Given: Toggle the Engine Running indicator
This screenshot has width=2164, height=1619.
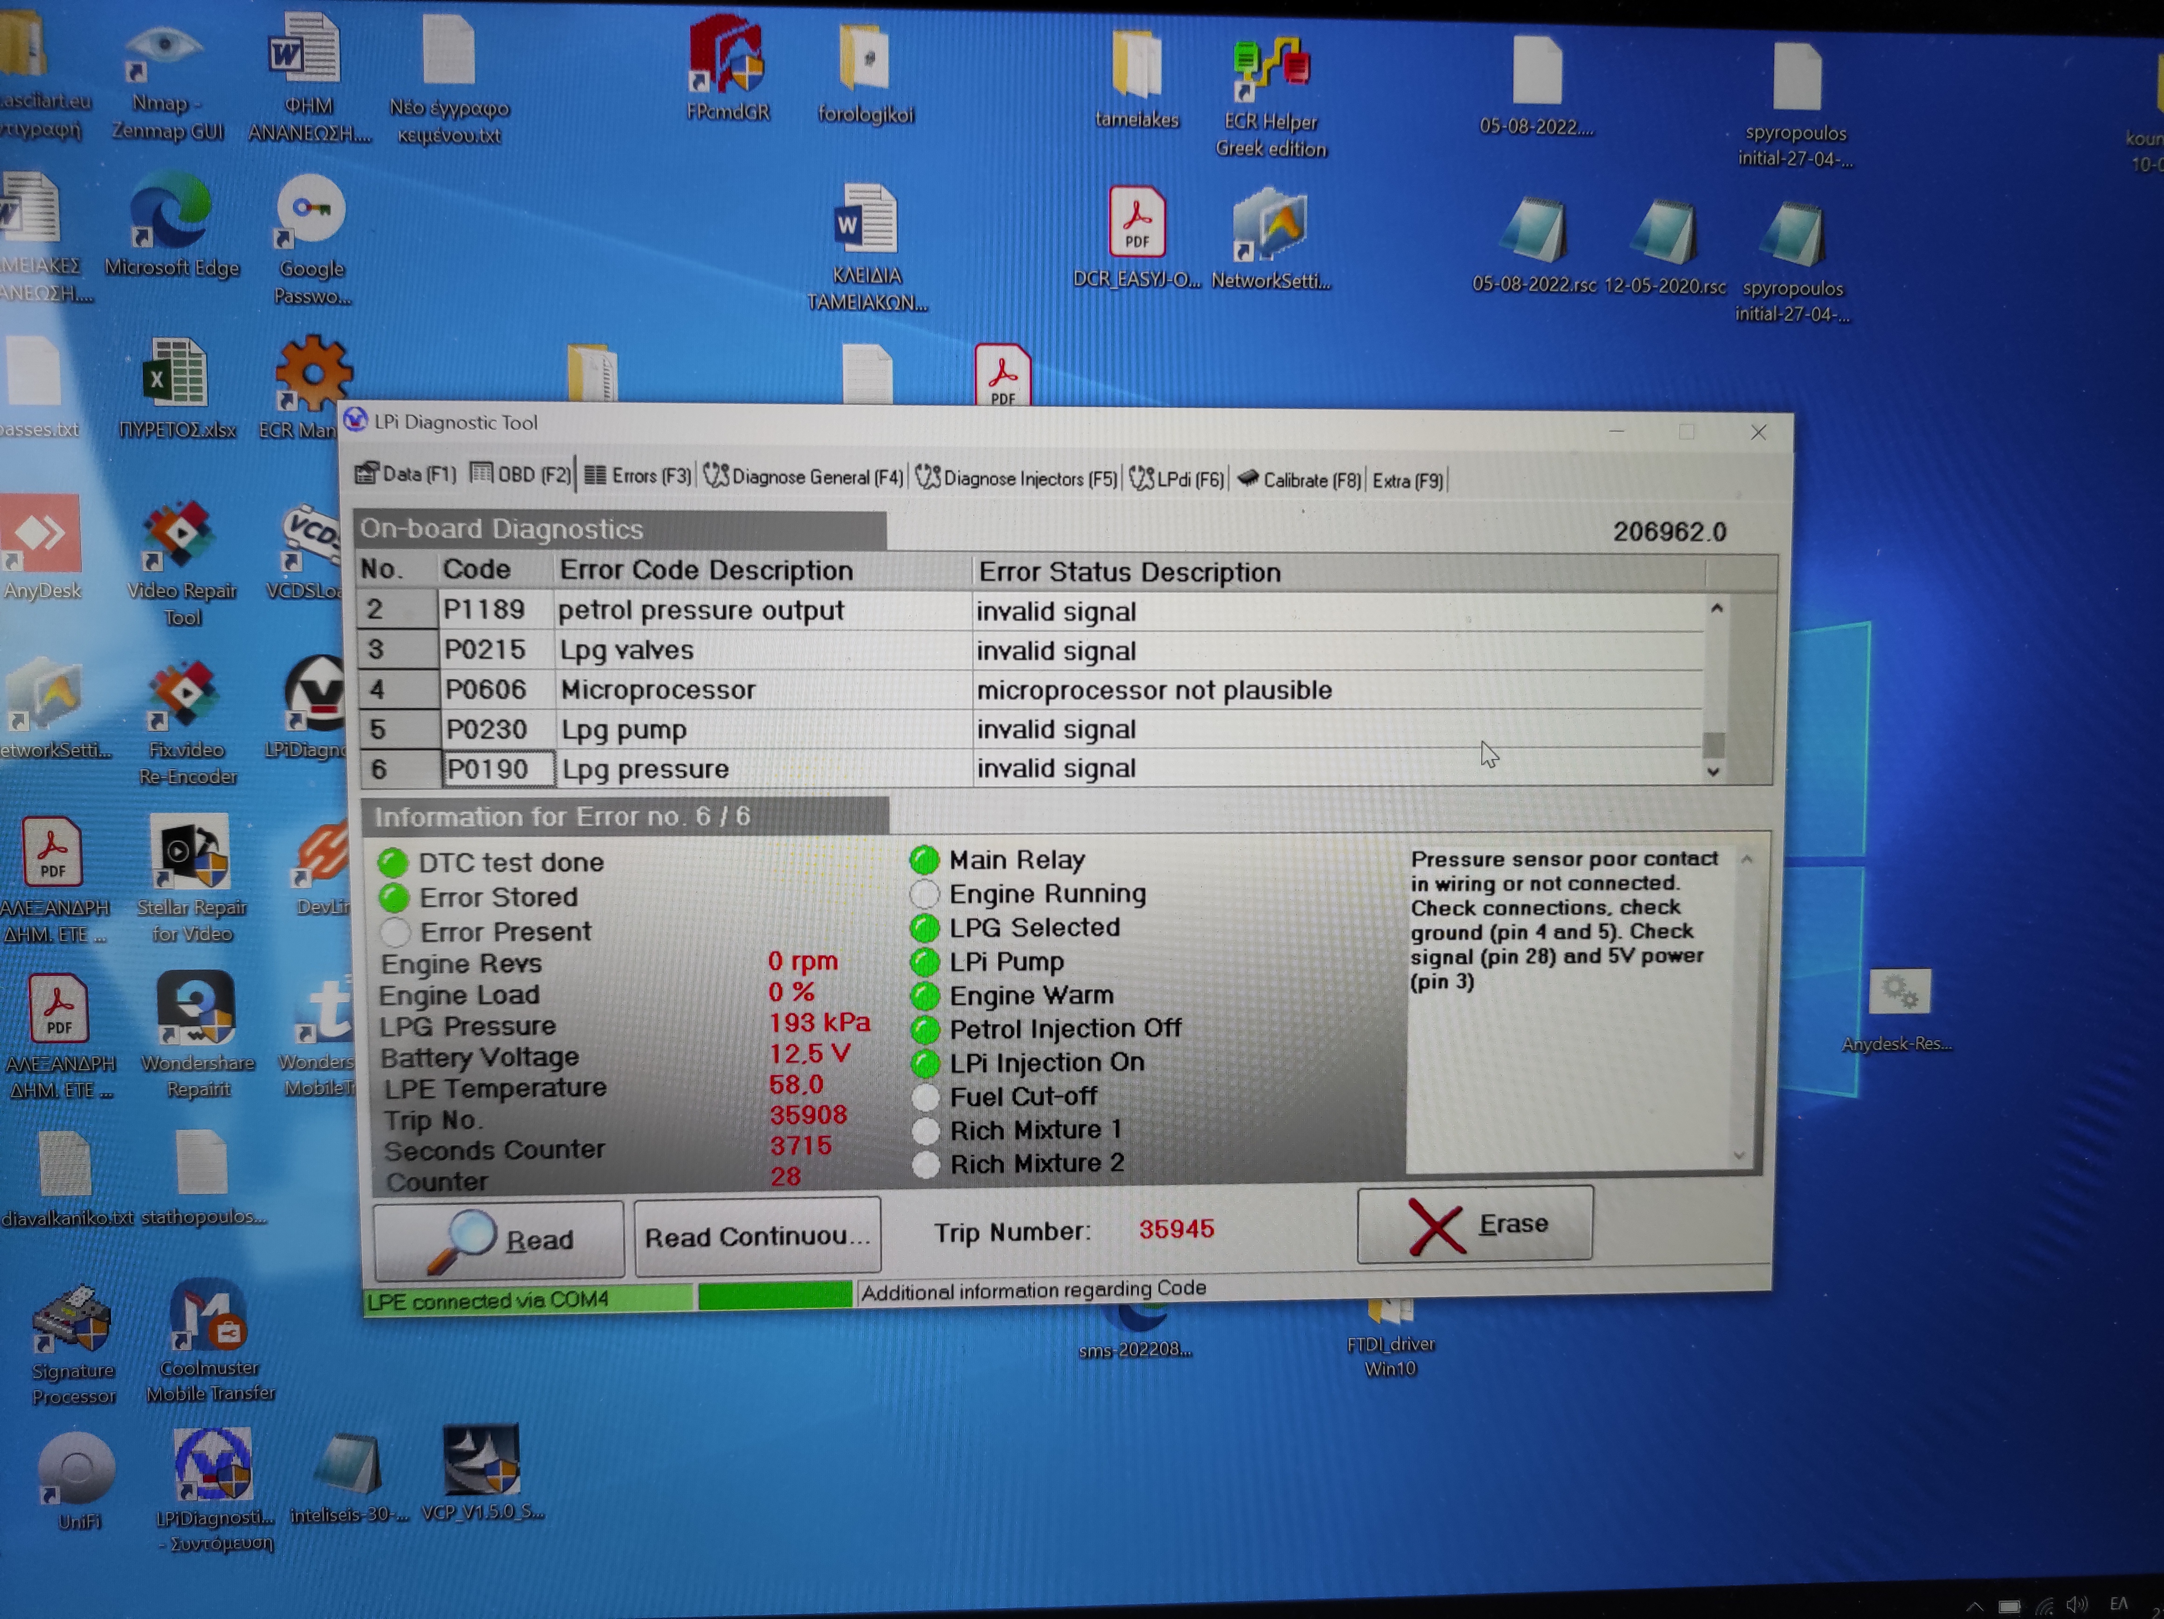Looking at the screenshot, I should coord(925,894).
